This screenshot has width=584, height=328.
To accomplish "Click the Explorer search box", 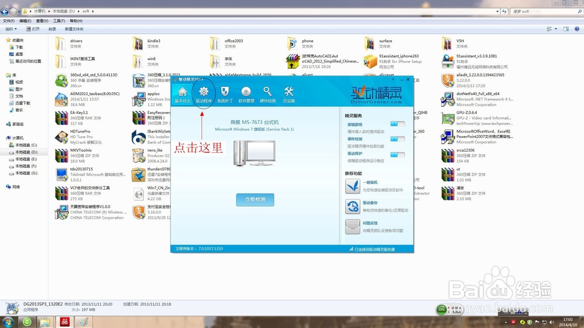I will pos(545,12).
